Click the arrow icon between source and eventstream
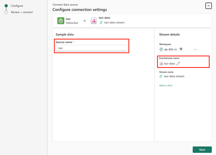This screenshot has height=155, width=216. [84, 21]
